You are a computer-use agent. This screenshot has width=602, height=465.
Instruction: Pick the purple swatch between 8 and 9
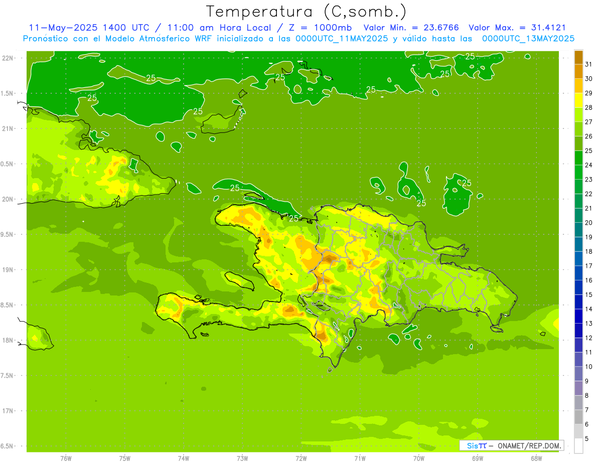pos(578,388)
